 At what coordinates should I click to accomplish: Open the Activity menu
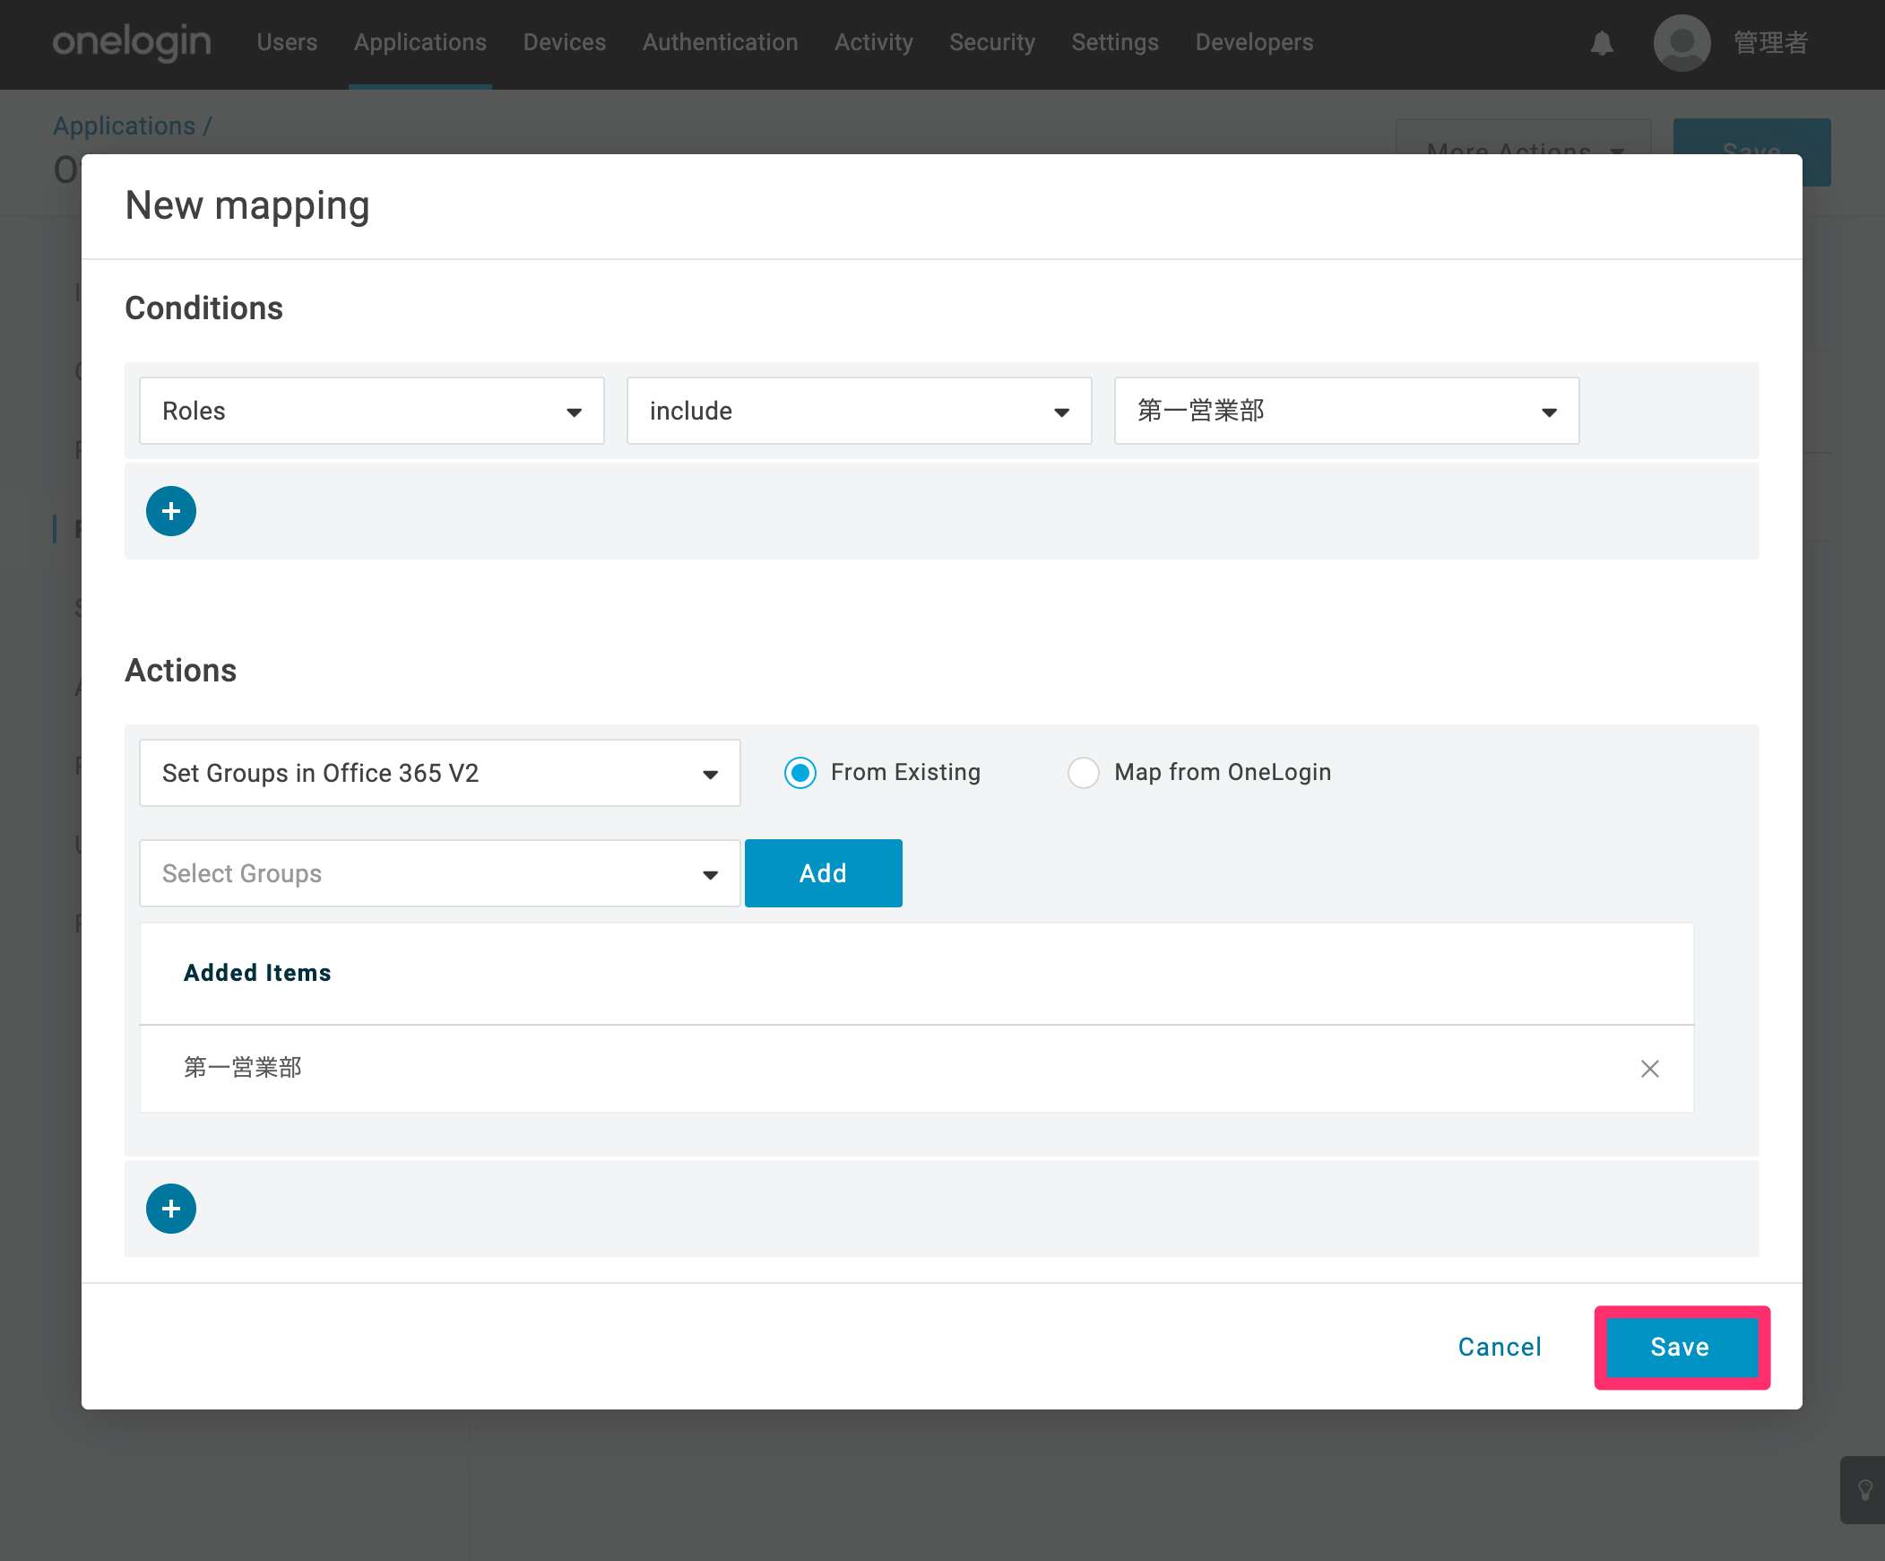click(x=874, y=42)
